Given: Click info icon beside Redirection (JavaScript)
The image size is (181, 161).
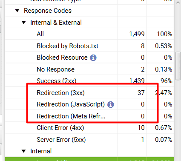Looking at the screenshot, I should click(111, 105).
